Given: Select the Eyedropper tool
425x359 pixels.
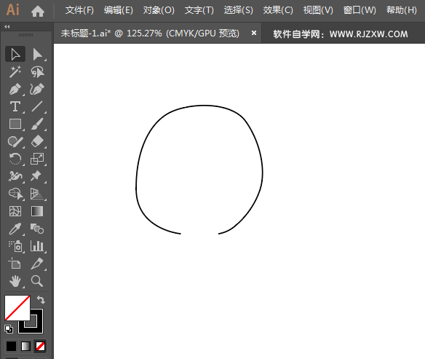Looking at the screenshot, I should point(15,229).
